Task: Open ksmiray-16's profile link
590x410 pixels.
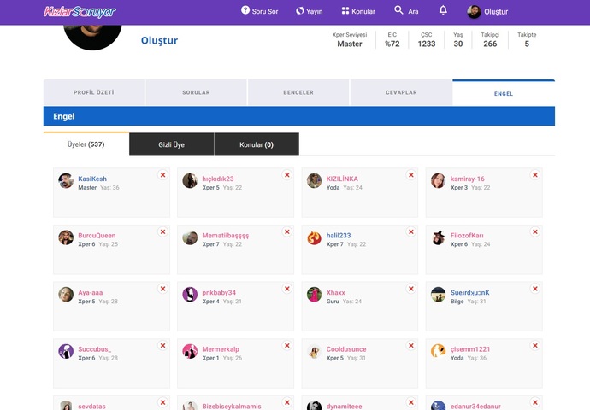Action: pyautogui.click(x=468, y=179)
